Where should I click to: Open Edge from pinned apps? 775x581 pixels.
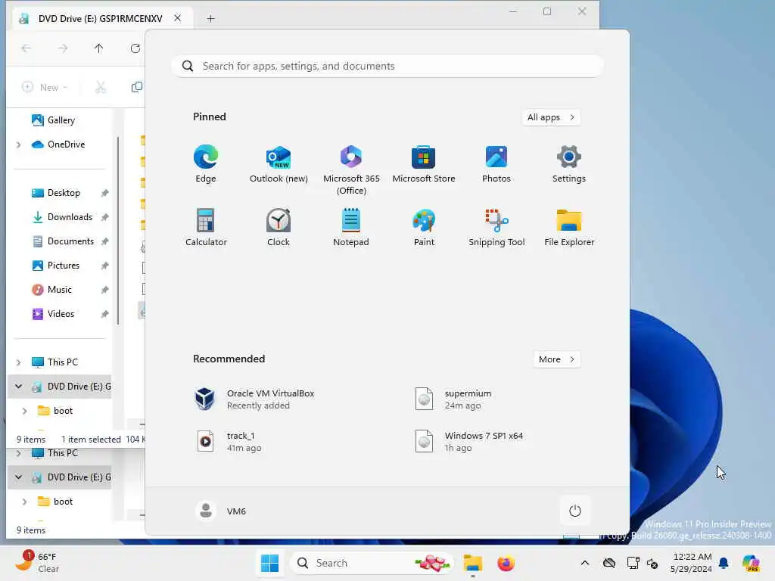point(206,164)
